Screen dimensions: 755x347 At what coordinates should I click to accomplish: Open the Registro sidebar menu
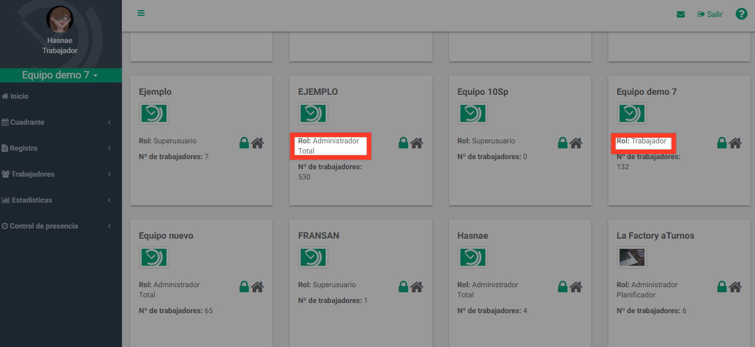click(20, 148)
